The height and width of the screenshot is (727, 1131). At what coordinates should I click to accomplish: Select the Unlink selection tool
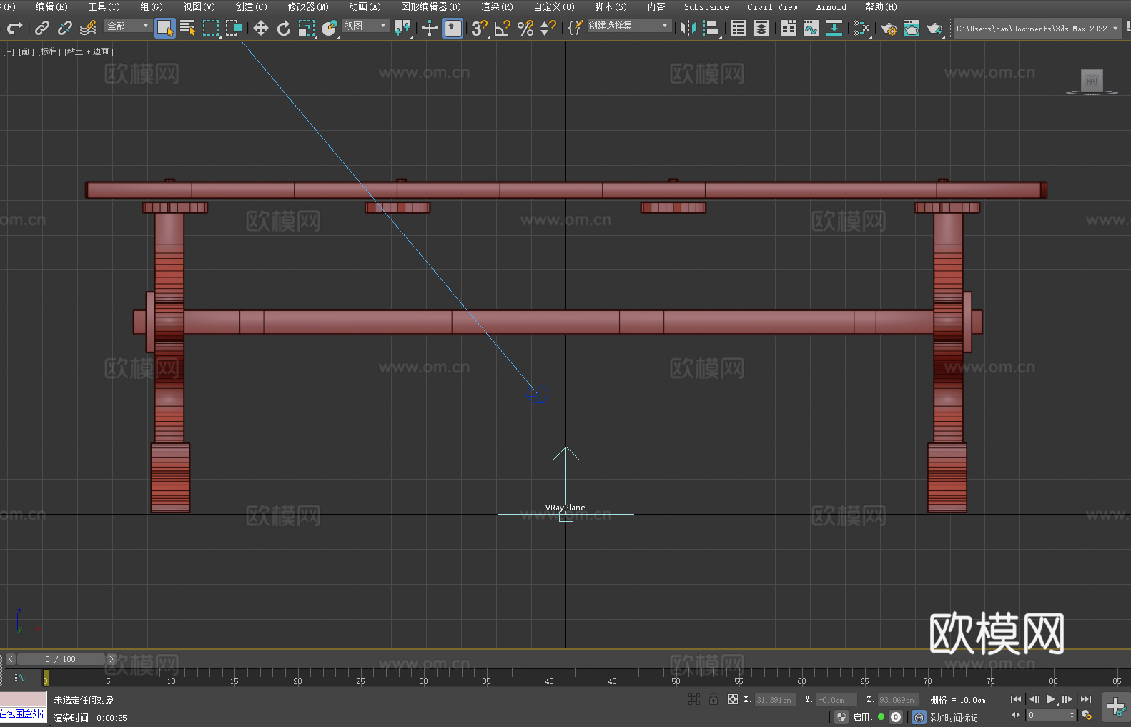[x=65, y=28]
